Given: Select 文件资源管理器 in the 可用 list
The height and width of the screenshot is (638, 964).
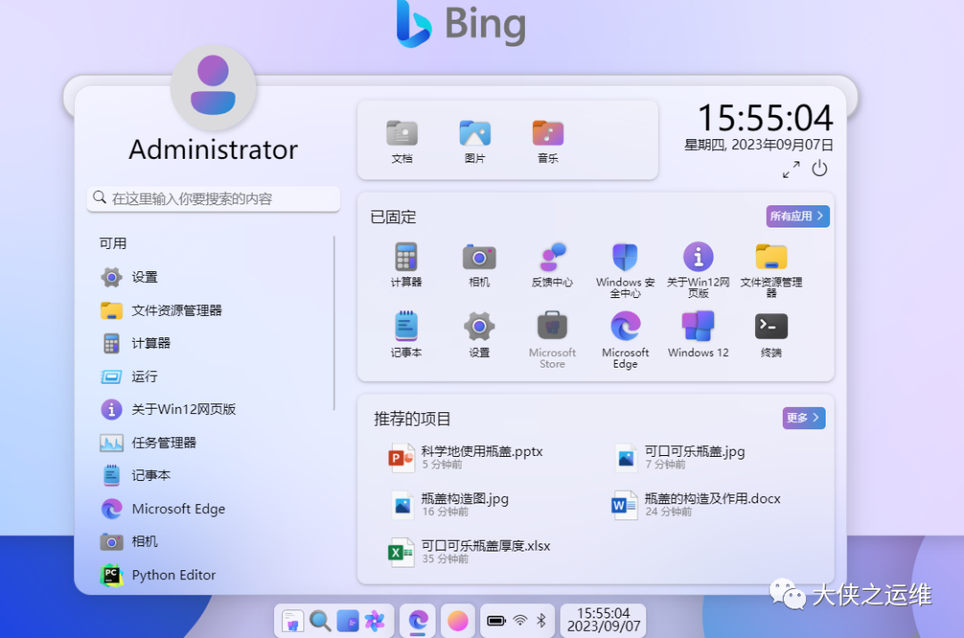Looking at the screenshot, I should pos(212,311).
